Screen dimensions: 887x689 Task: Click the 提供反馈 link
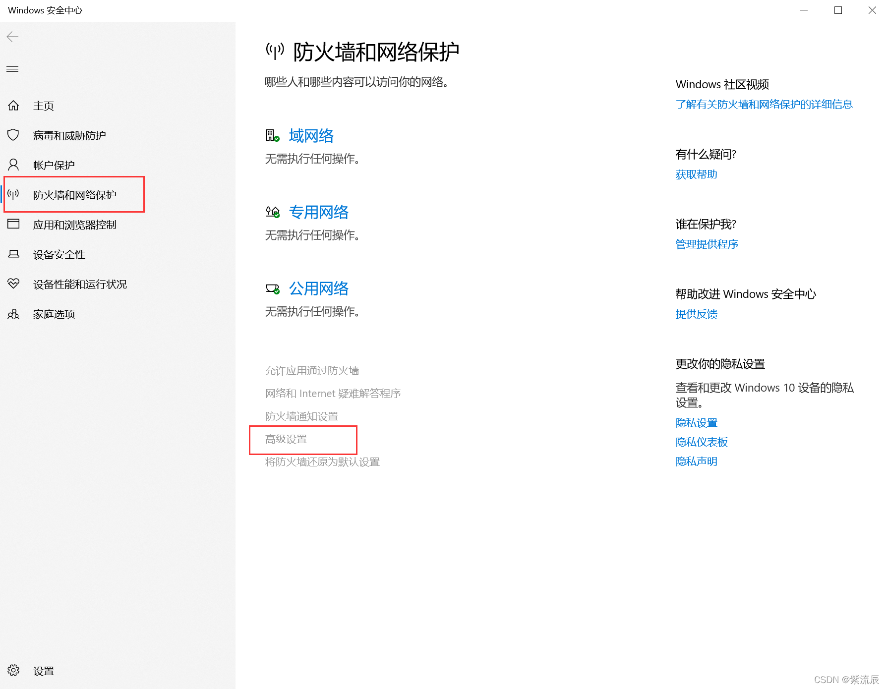[696, 314]
